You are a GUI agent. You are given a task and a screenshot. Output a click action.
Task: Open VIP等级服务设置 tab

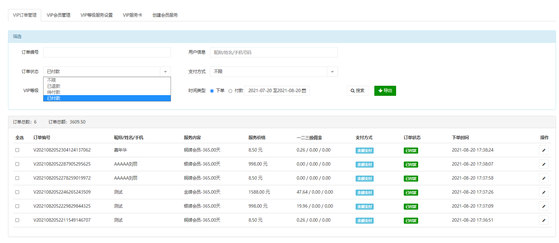(x=97, y=15)
